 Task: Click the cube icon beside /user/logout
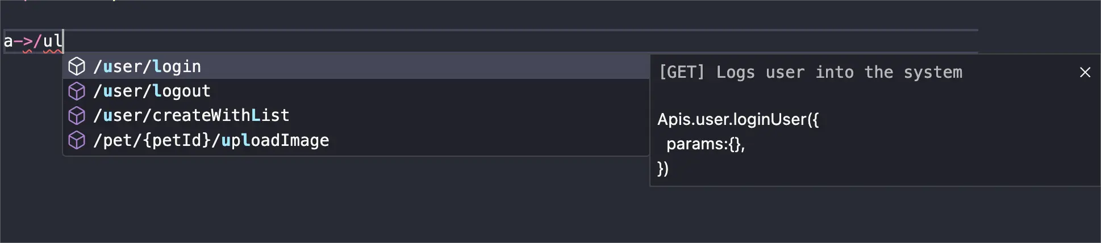(x=77, y=91)
